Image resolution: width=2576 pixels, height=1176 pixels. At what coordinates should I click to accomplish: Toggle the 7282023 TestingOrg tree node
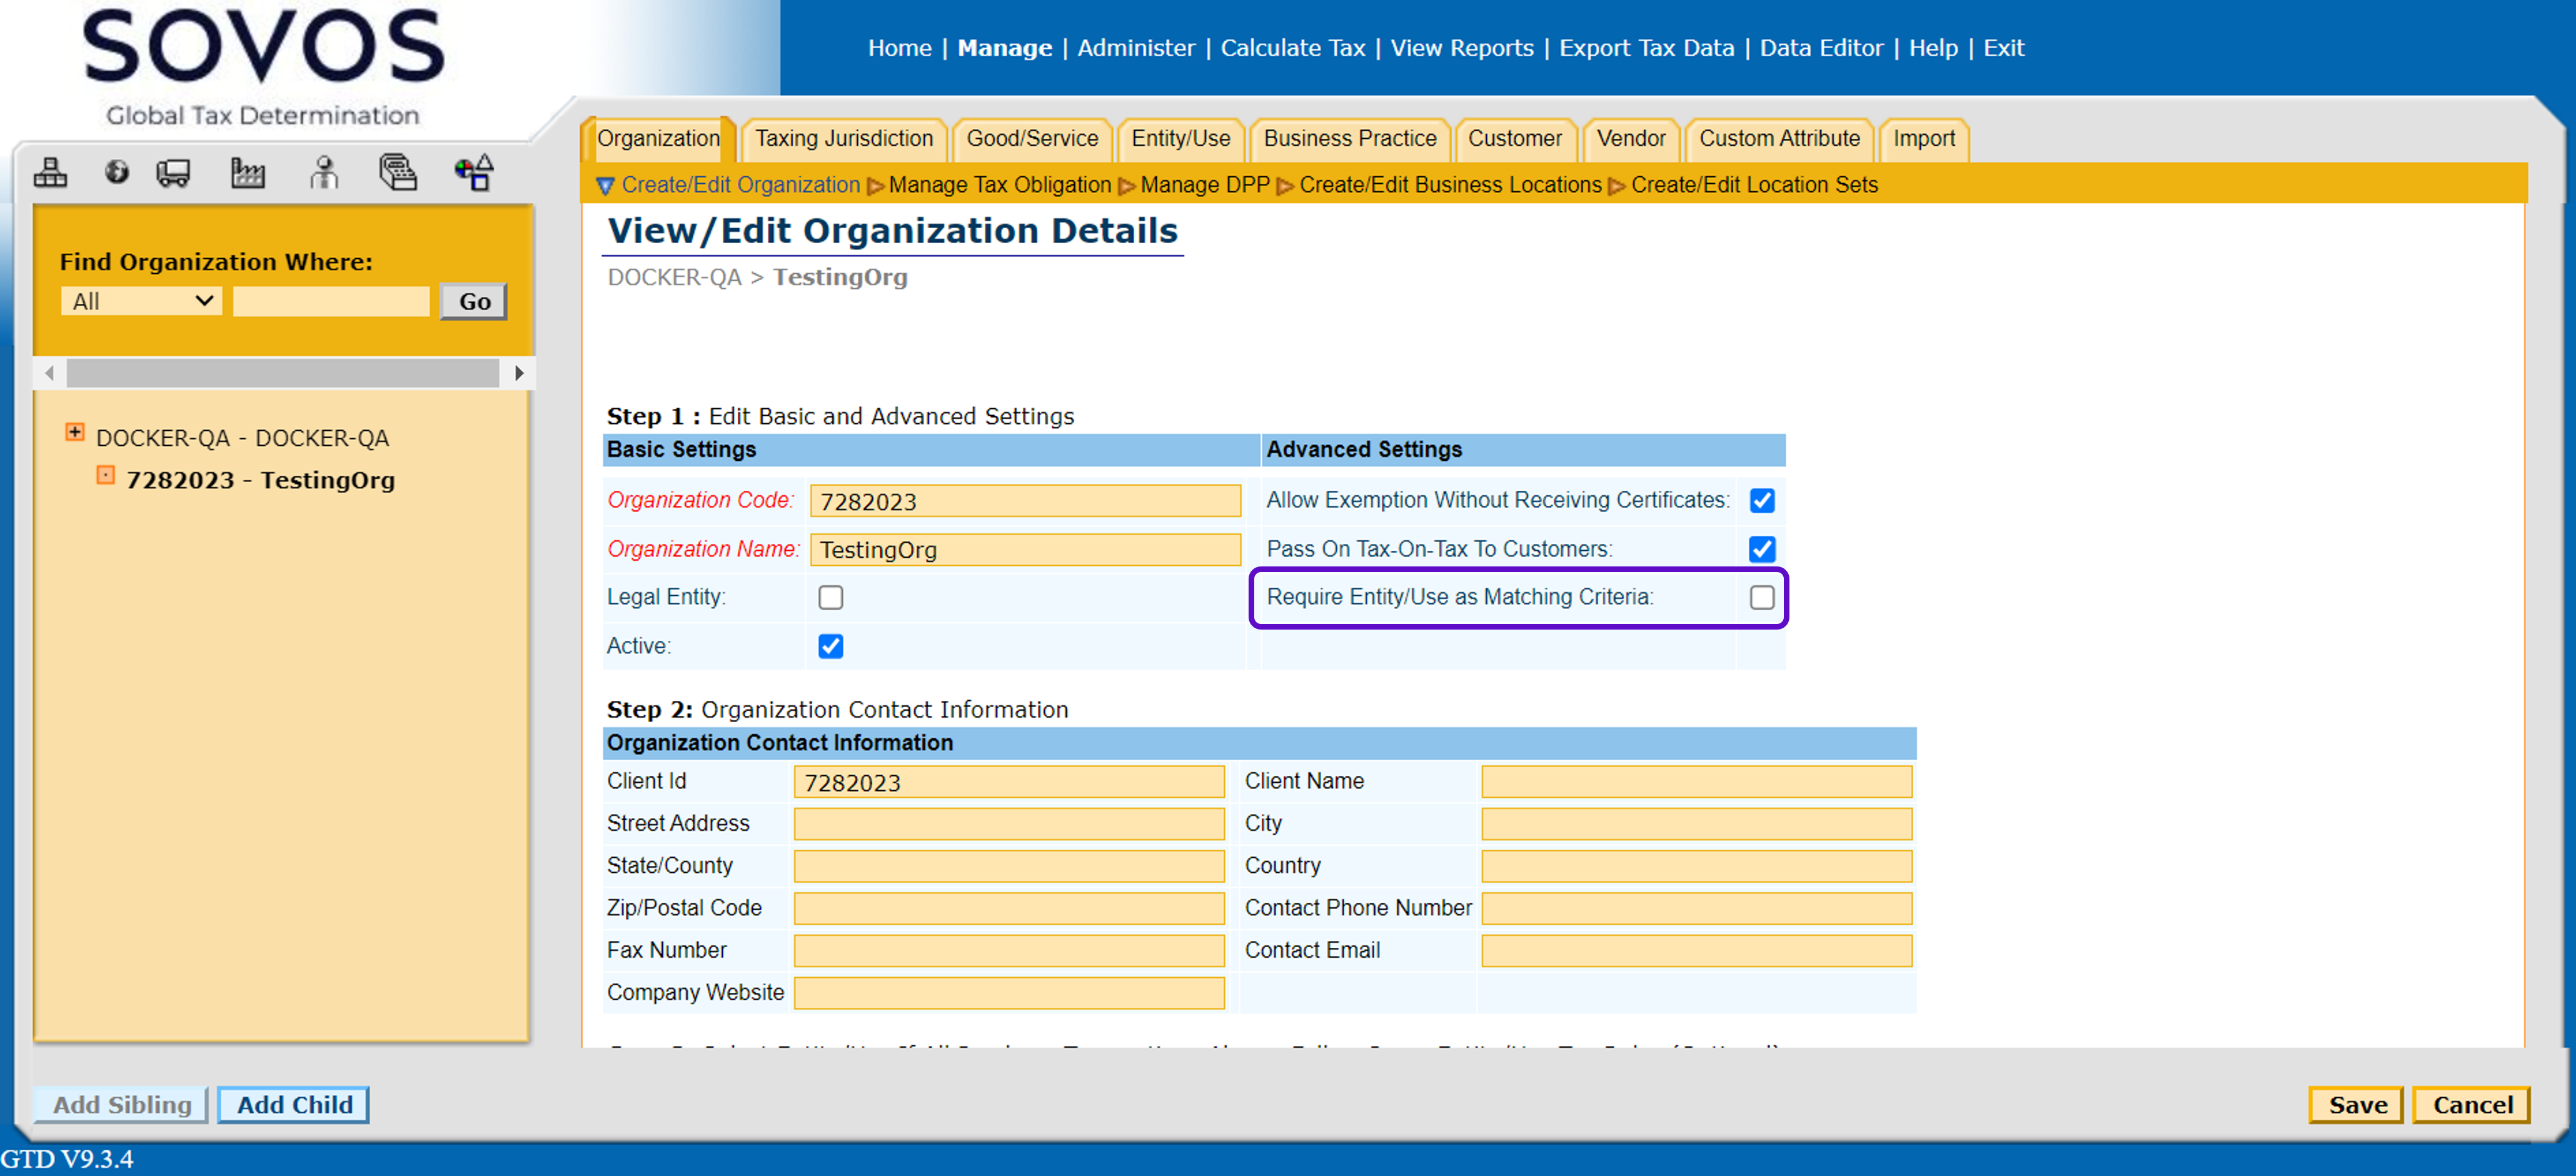(105, 475)
